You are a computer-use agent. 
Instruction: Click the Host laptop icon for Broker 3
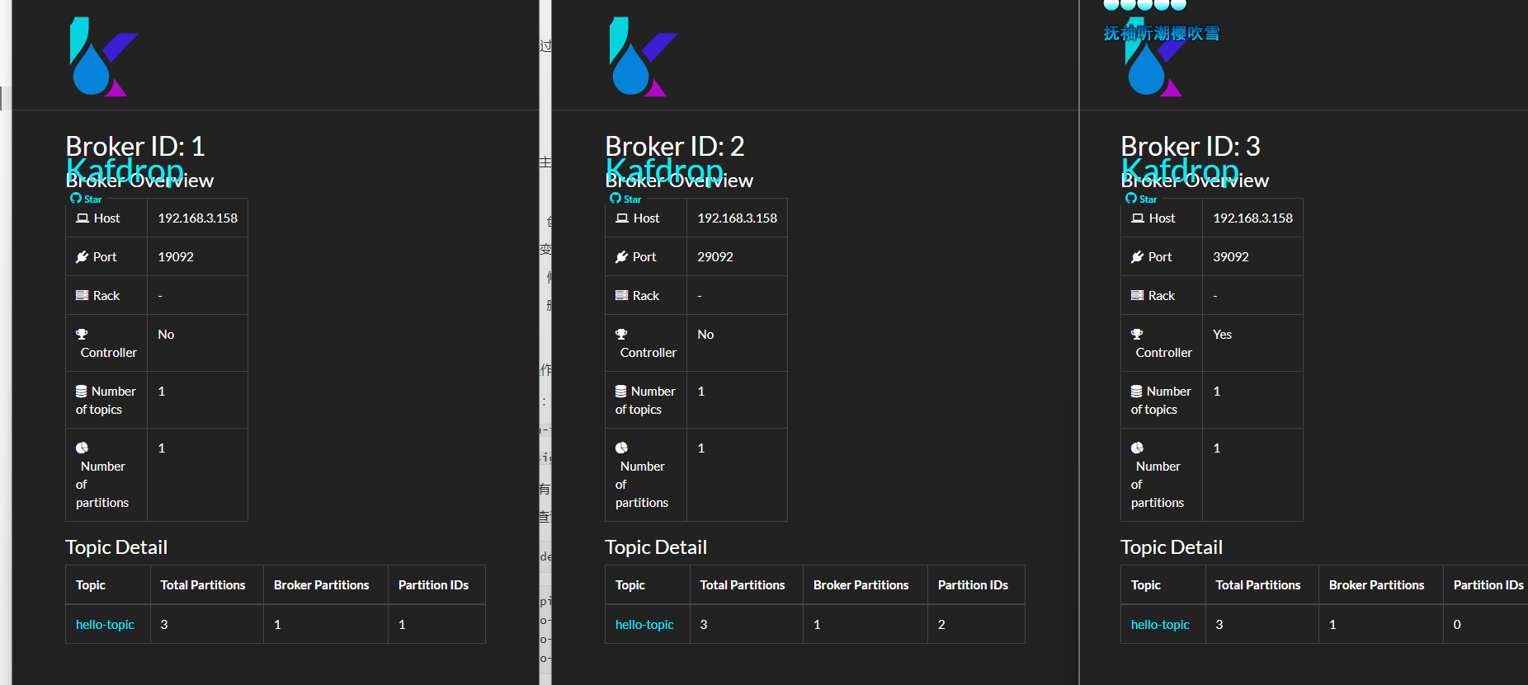pos(1138,218)
